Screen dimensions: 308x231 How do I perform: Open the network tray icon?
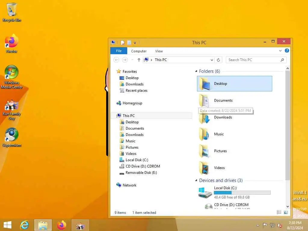point(272,225)
